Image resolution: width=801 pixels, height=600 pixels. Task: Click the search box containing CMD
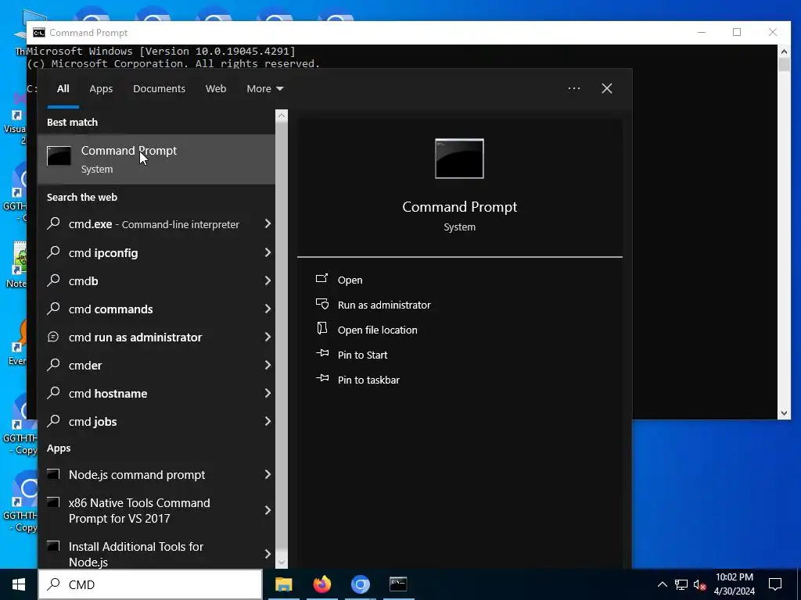click(x=151, y=584)
